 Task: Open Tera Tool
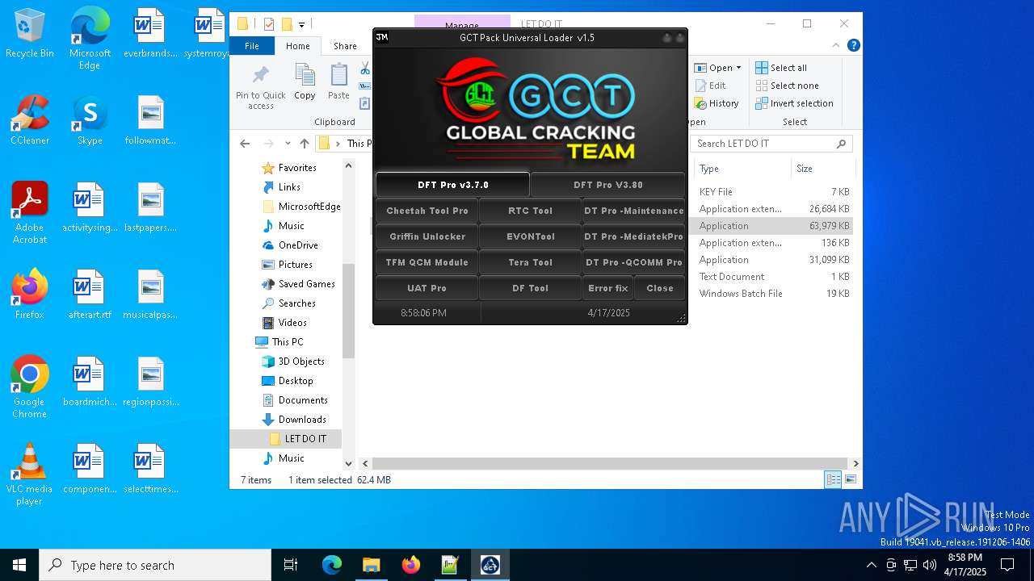[x=530, y=262]
